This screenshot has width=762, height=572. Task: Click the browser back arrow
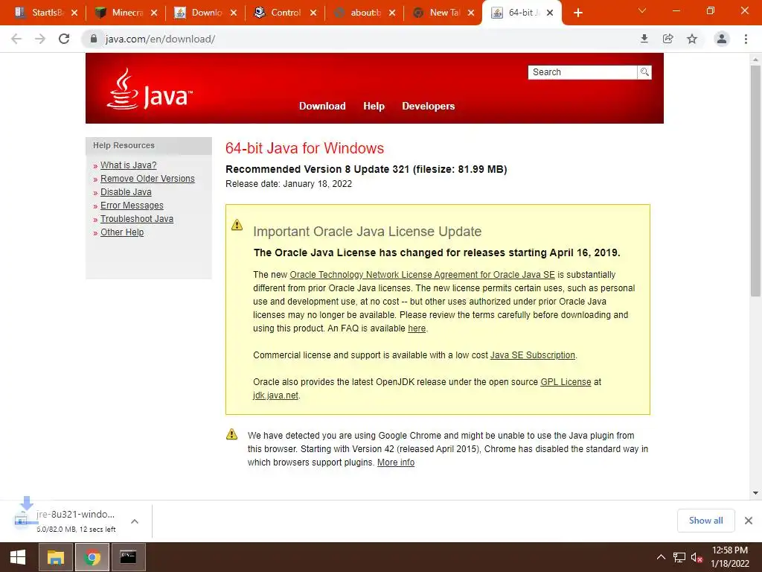[x=16, y=39]
